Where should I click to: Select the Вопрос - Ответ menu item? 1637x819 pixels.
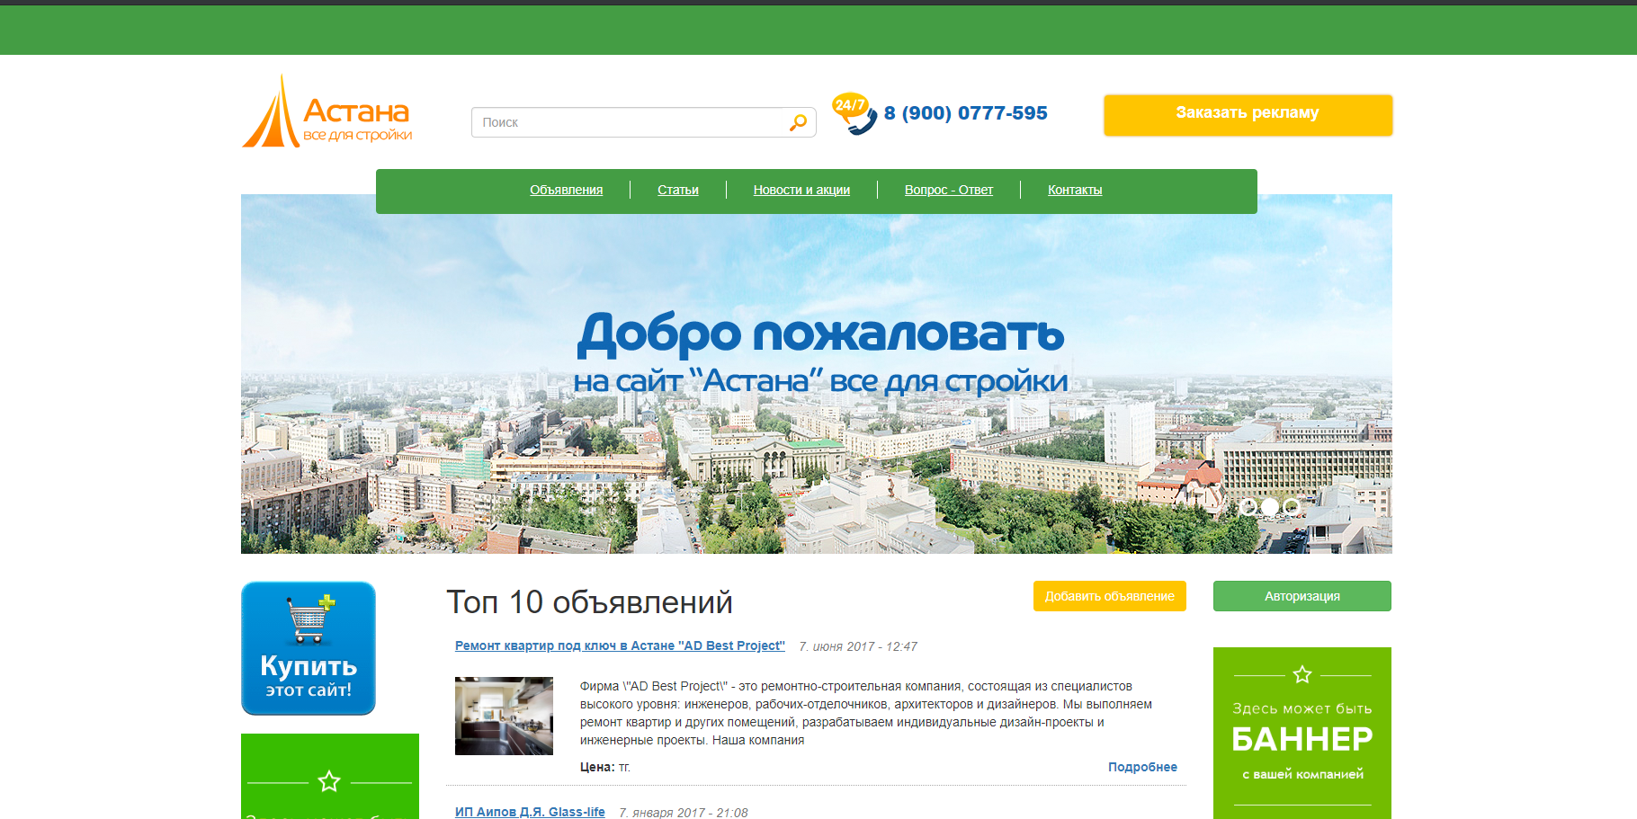point(949,190)
